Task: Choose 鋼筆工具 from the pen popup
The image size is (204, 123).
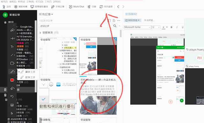Action: coord(28,72)
